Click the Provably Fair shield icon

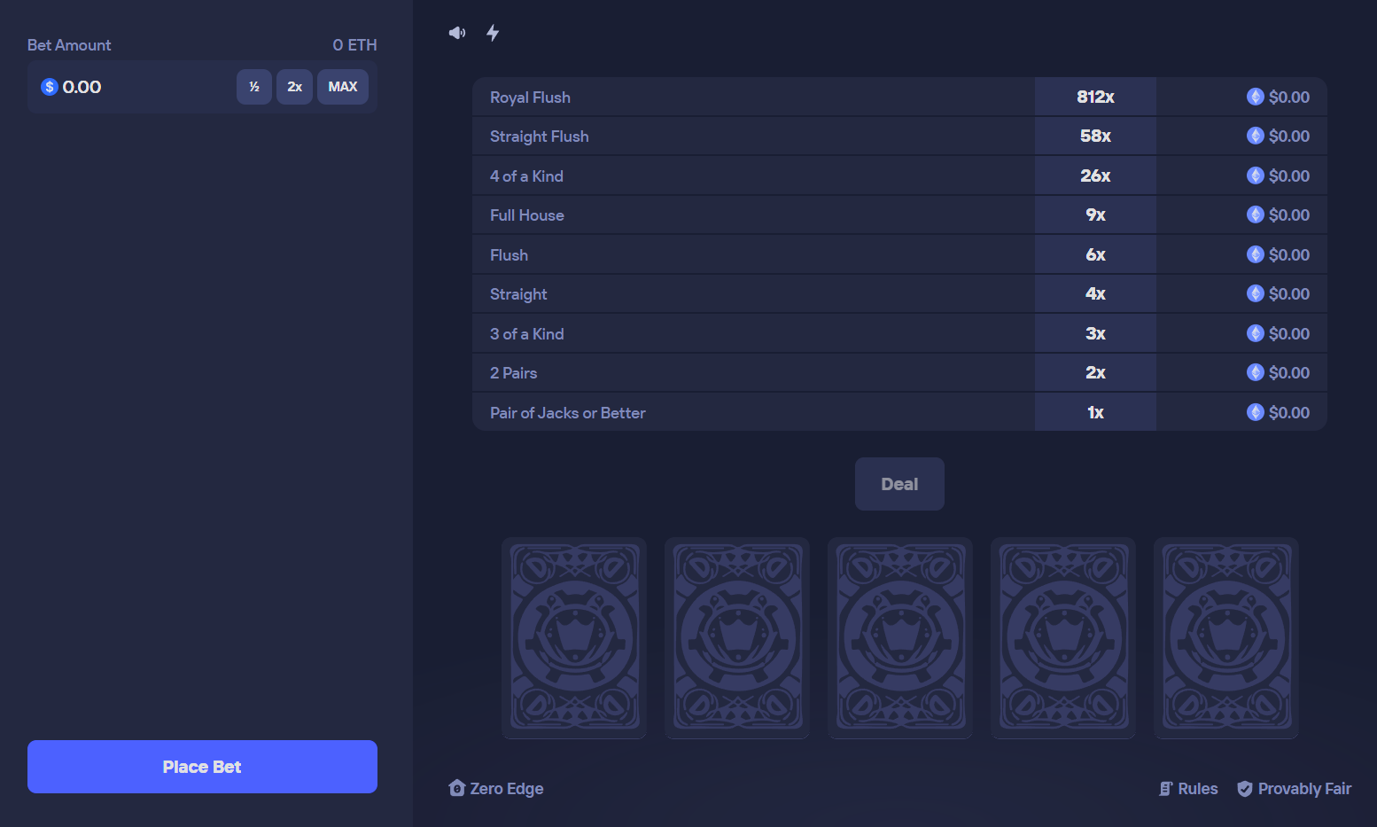tap(1244, 788)
